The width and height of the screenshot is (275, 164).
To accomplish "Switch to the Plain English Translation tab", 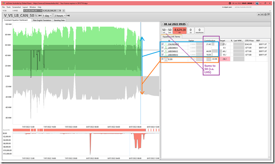I will coord(42,20).
